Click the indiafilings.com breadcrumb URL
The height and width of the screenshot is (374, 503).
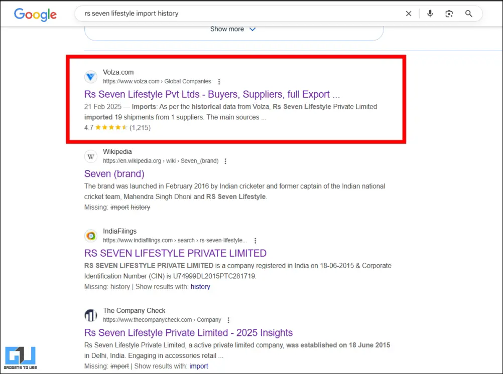[175, 240]
